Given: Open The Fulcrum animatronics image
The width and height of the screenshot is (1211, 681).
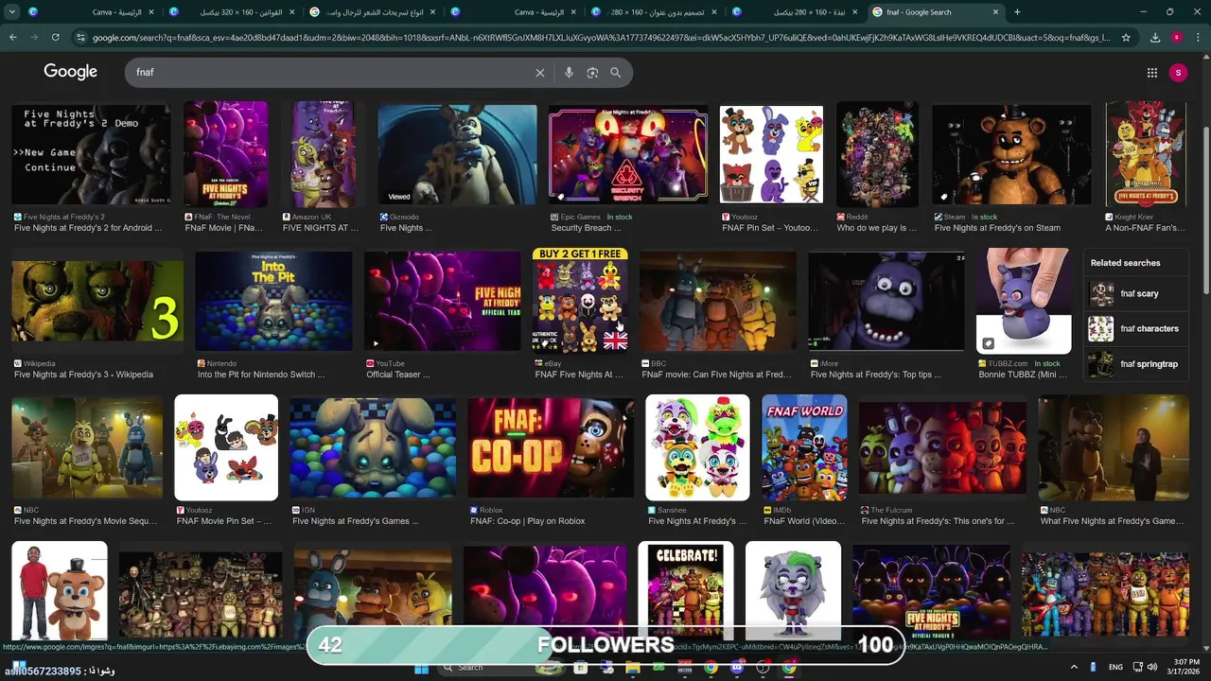Looking at the screenshot, I should [x=942, y=448].
